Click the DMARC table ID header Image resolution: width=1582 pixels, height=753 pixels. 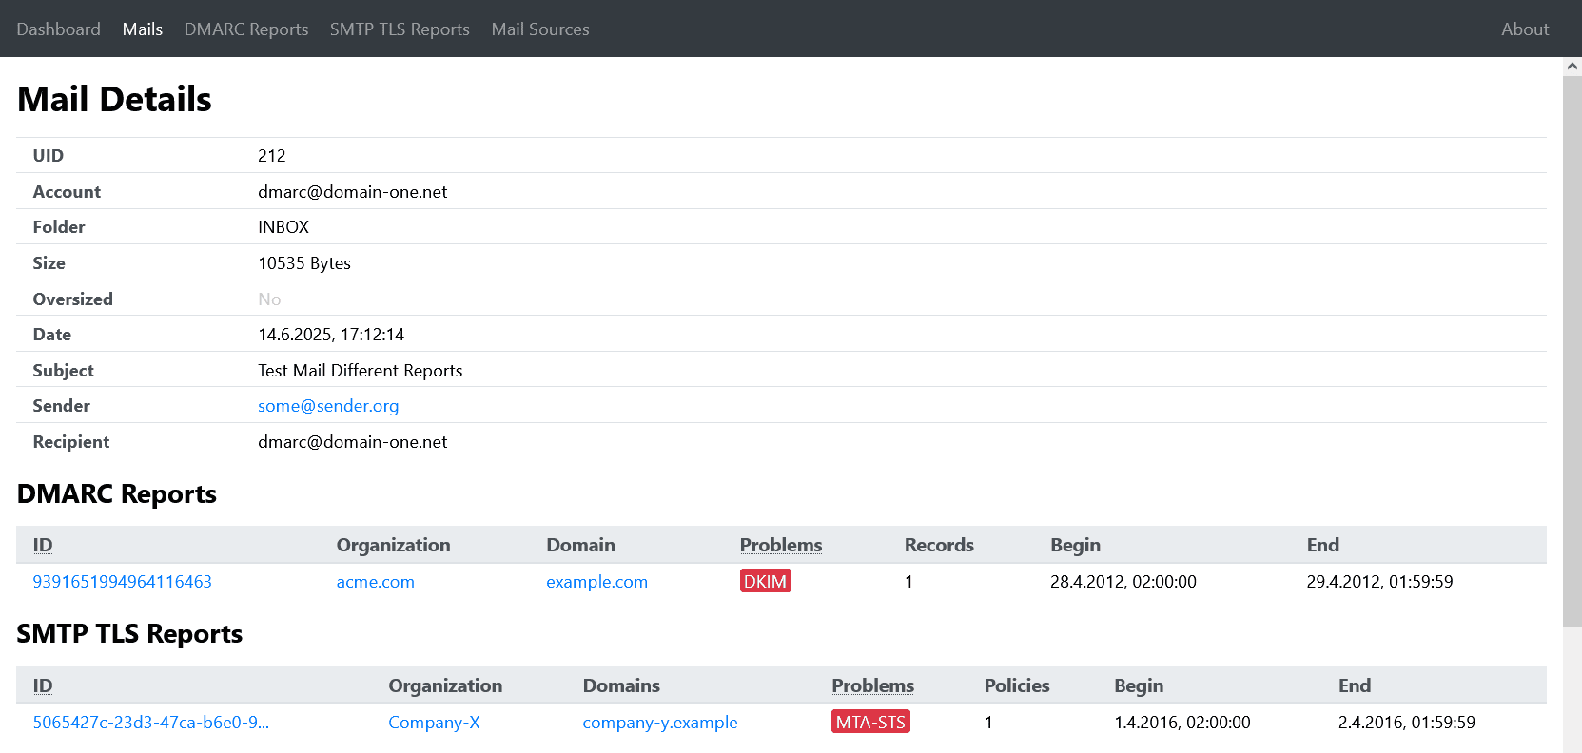tap(43, 545)
